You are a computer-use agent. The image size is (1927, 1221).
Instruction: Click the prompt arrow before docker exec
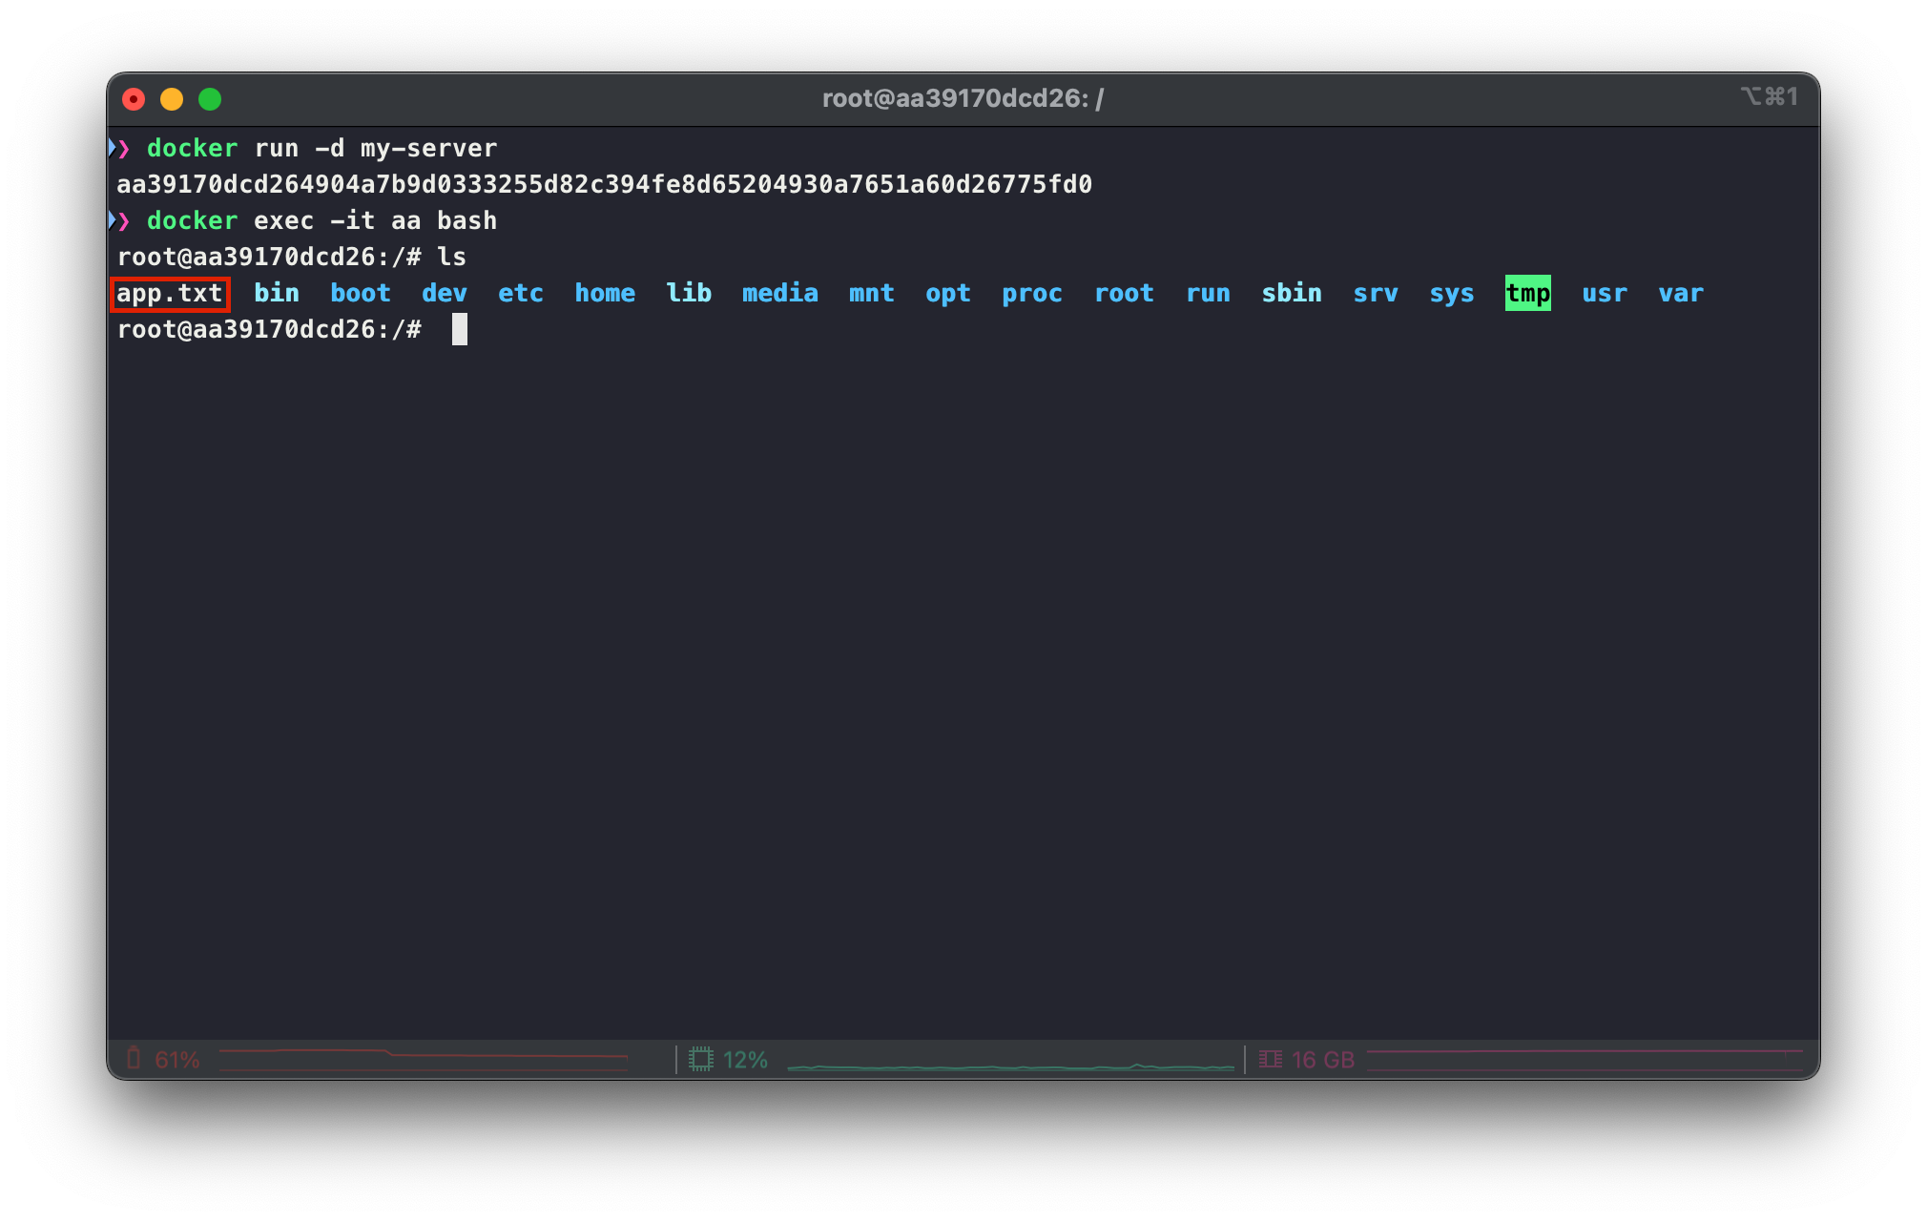pyautogui.click(x=119, y=220)
